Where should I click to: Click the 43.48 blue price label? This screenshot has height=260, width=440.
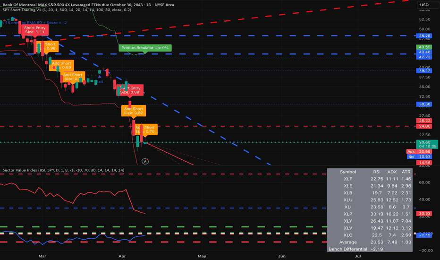click(x=424, y=52)
